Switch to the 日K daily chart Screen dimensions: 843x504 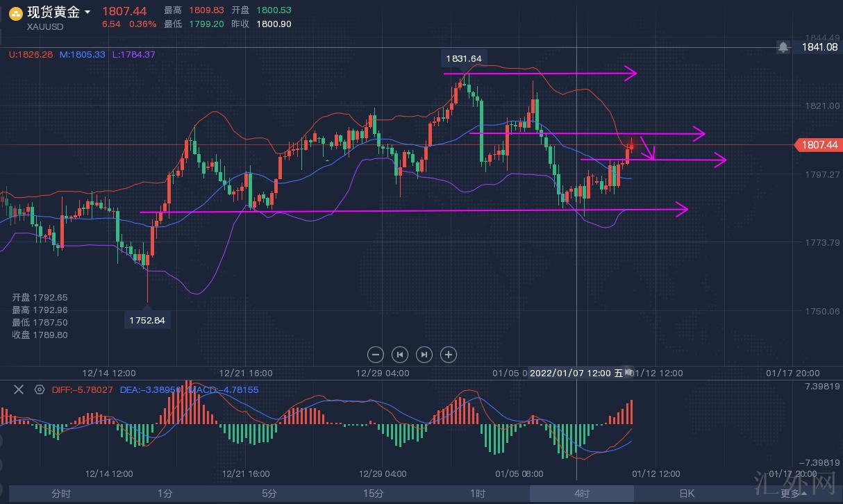pos(686,494)
